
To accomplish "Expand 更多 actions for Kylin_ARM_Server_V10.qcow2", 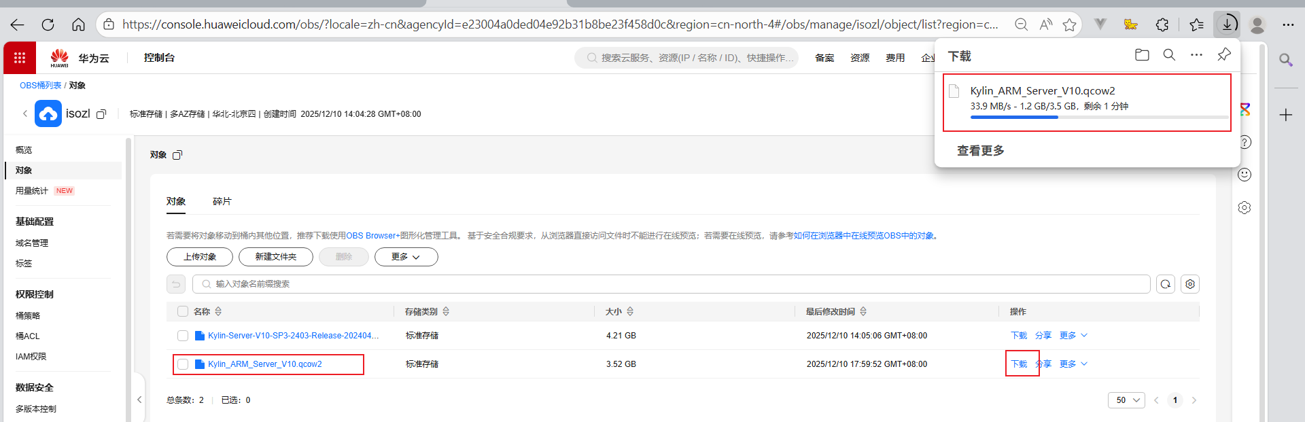I will point(1073,364).
